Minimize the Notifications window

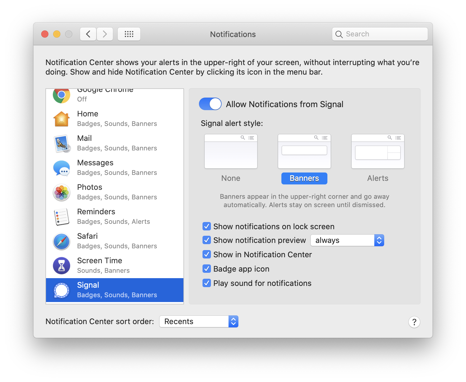(x=57, y=34)
